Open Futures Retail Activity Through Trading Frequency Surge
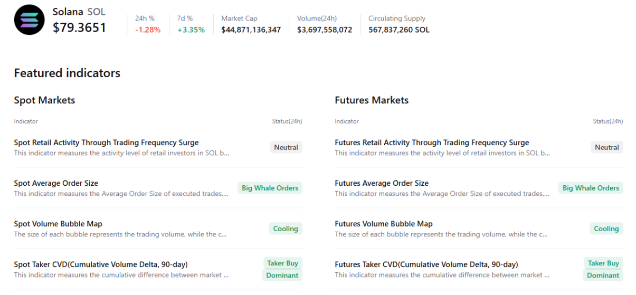636x295 pixels. 432,142
